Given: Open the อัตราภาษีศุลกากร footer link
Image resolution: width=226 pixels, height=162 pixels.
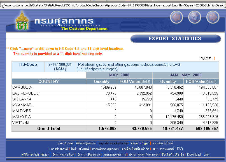Looking at the screenshot, I should (x=89, y=154).
